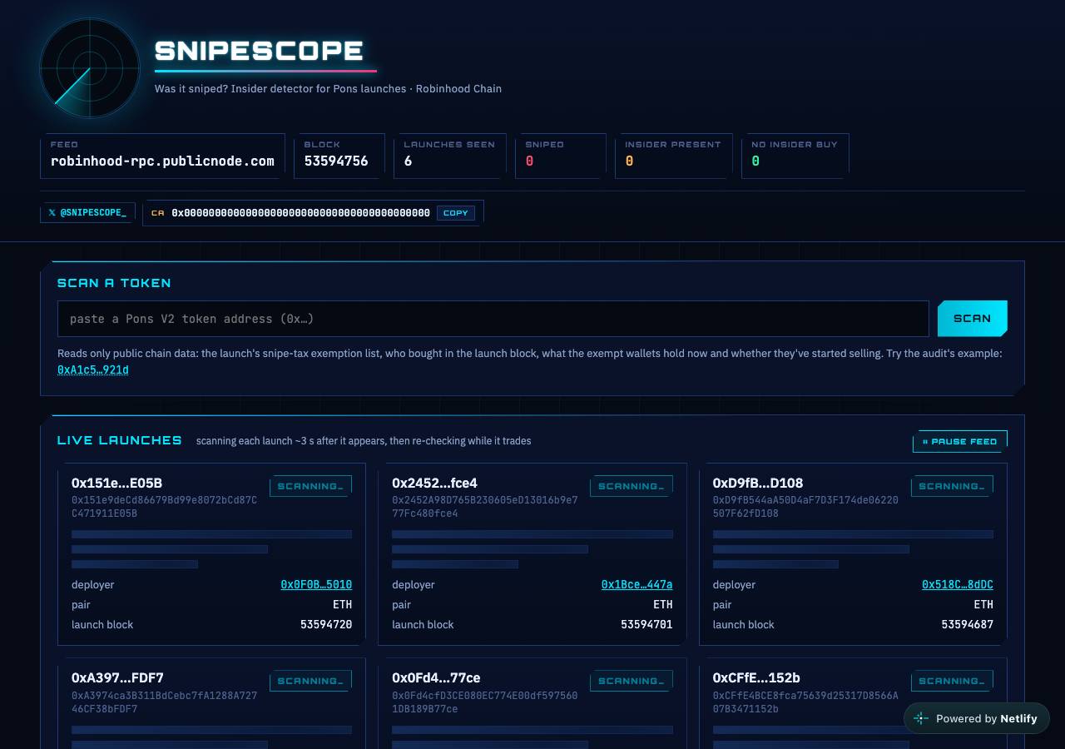The width and height of the screenshot is (1065, 749).
Task: Click full address 0x2452A98D765B230605eD13016b9e7…
Action: click(485, 507)
